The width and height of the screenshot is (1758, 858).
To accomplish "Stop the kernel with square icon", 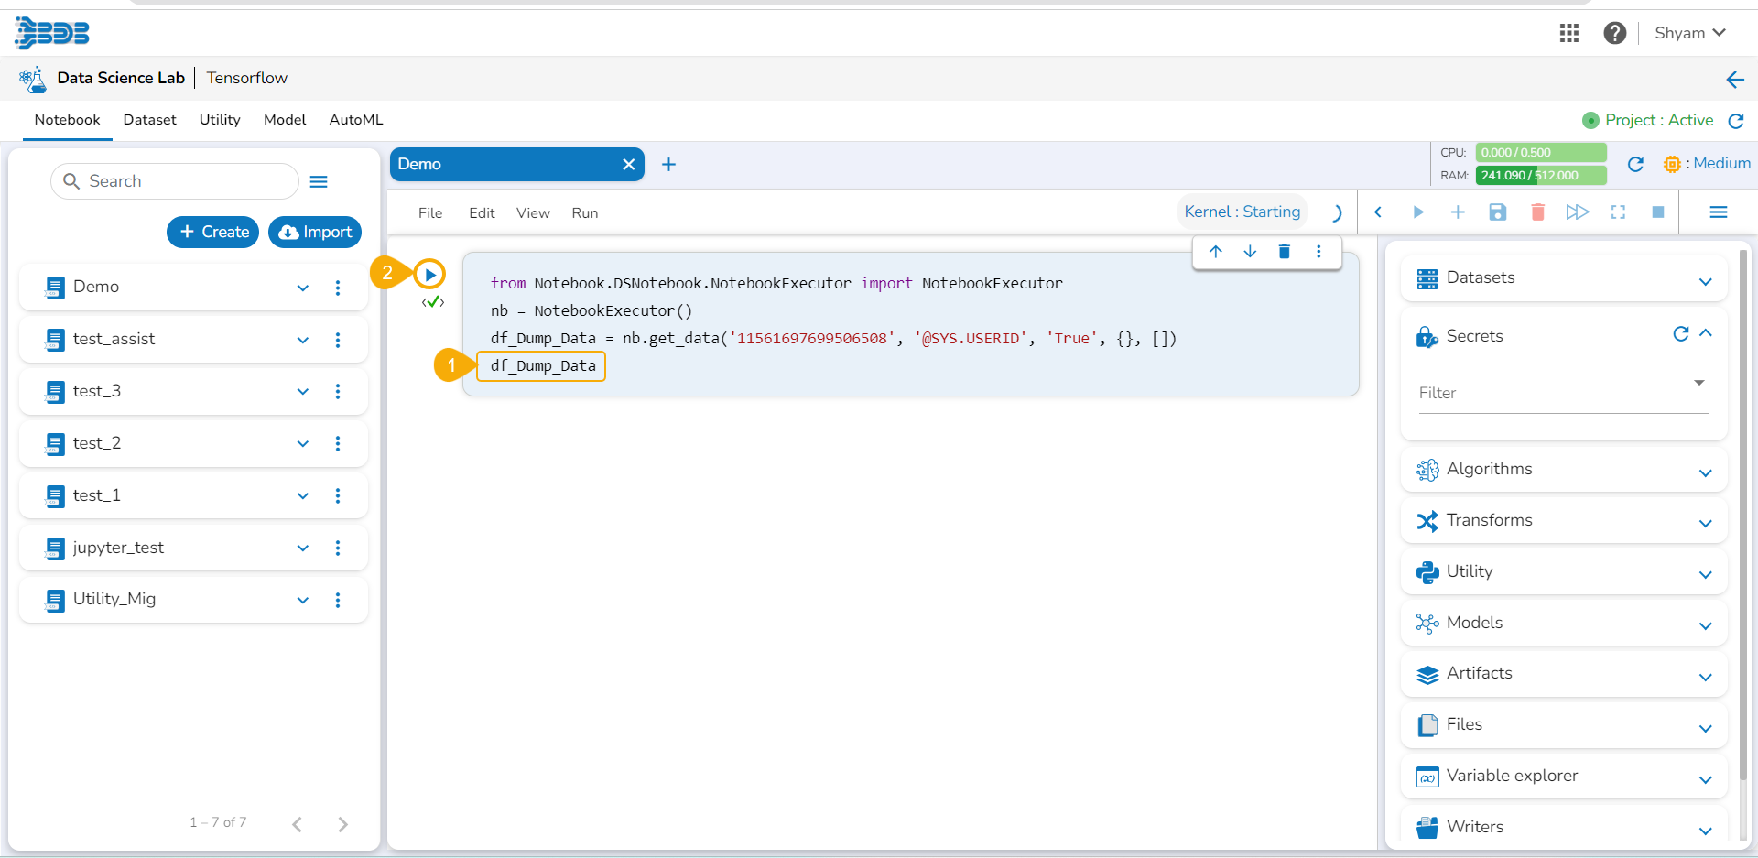I will tap(1657, 212).
